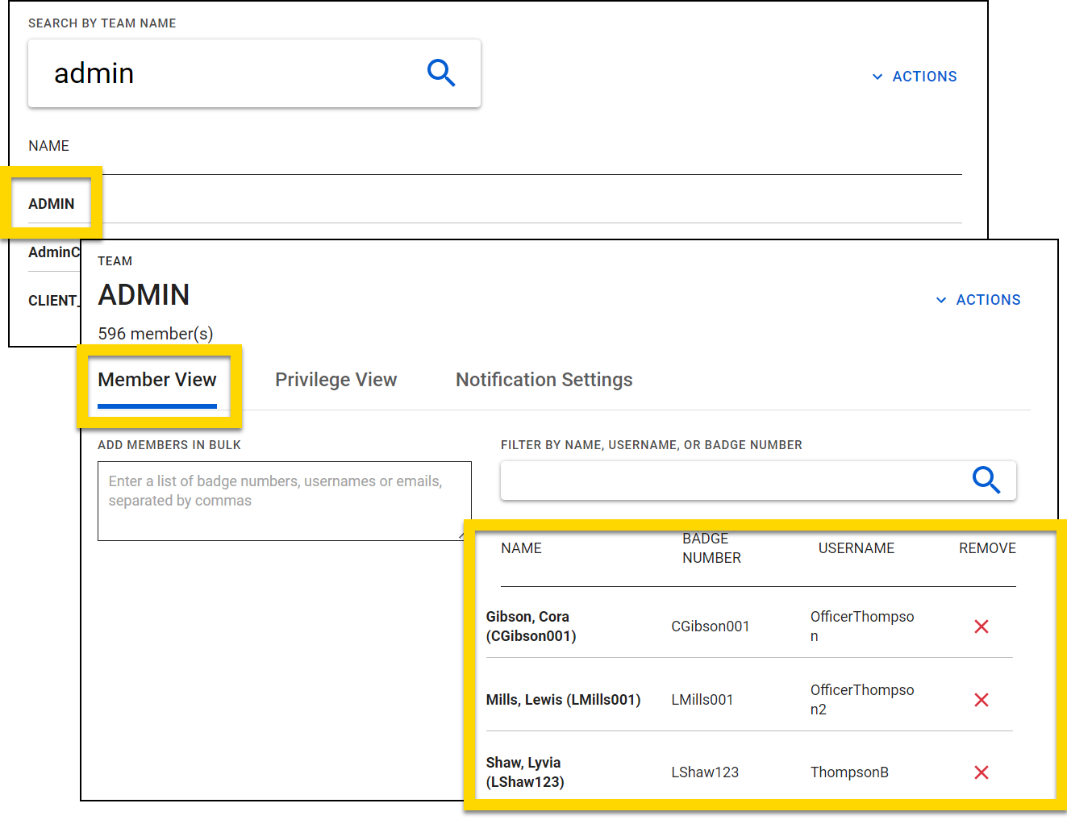Open Gibson, Cora (CGibson001) member entry
Viewport: 1067px width, 820px height.
(x=531, y=626)
